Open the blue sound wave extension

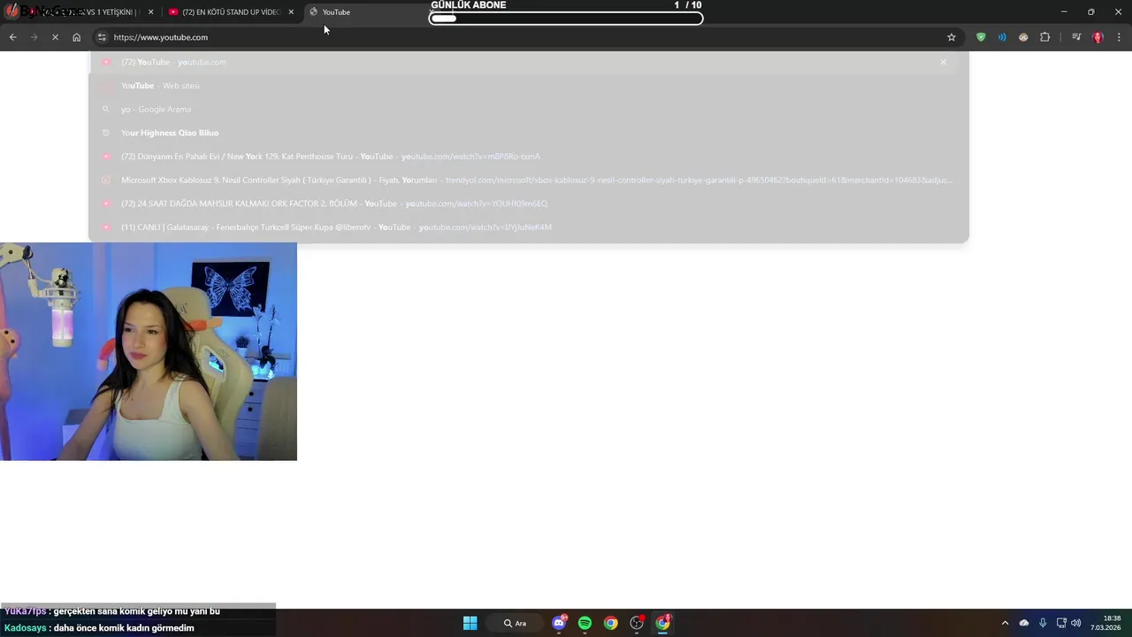pyautogui.click(x=1002, y=37)
